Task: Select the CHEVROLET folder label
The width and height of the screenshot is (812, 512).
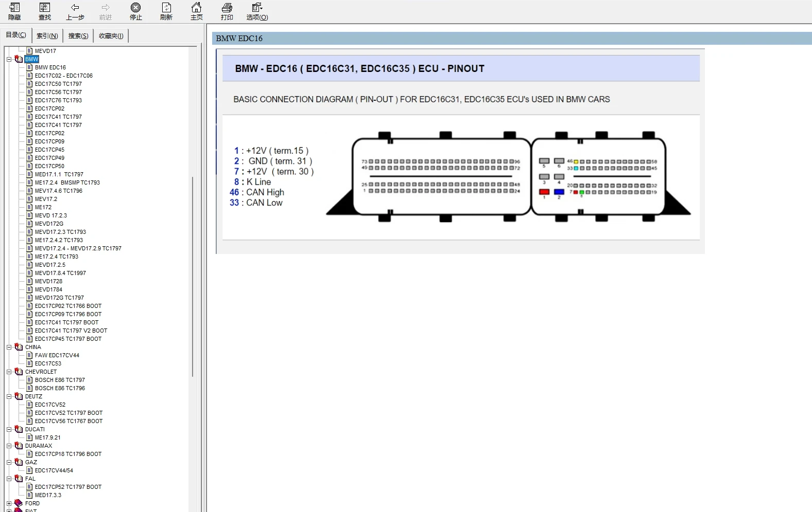Action: (x=41, y=372)
